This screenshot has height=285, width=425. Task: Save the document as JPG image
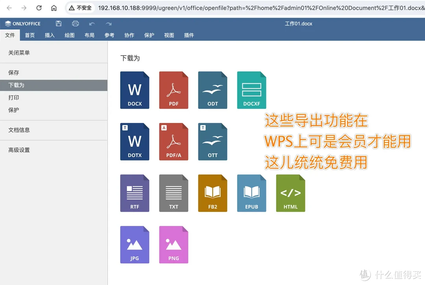pos(135,244)
